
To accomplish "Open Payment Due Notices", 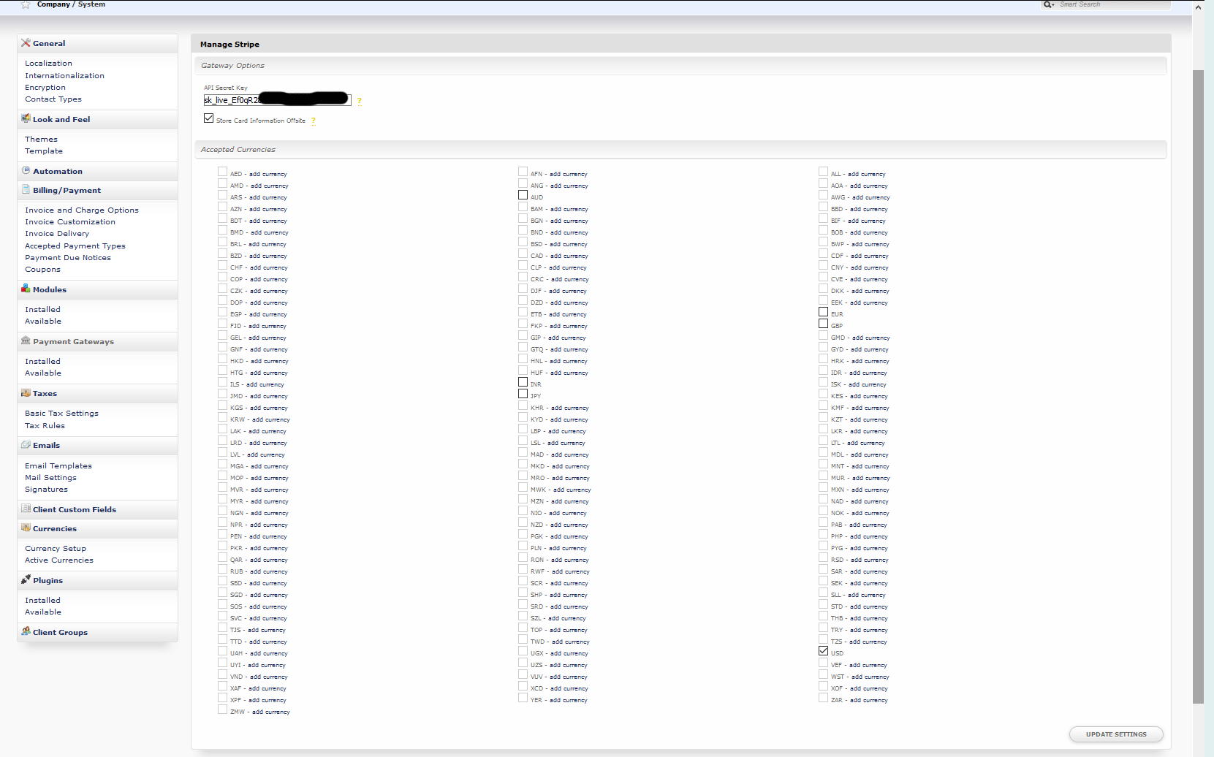I will click(68, 257).
